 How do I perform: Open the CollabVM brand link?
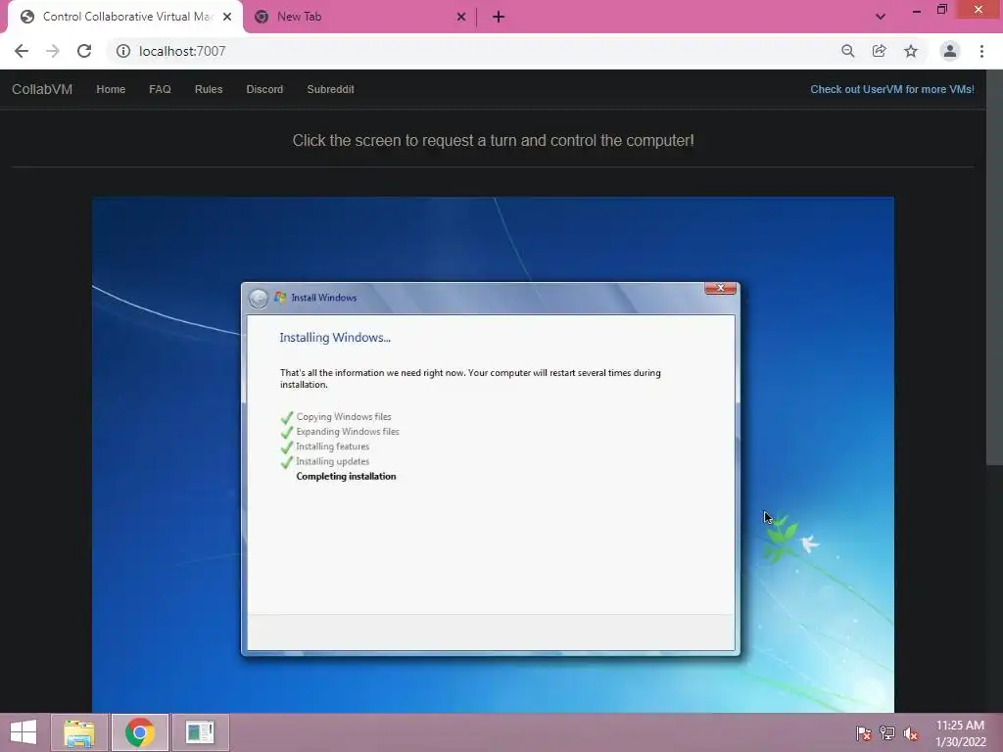[x=42, y=89]
